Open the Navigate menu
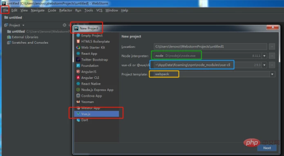 [x=38, y=10]
